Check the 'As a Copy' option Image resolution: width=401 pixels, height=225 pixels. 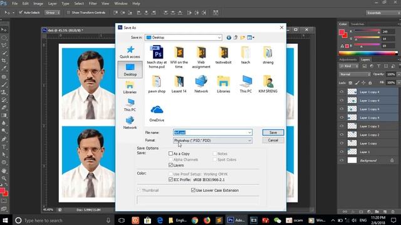tap(170, 154)
